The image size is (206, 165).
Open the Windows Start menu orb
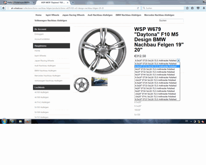point(4,121)
